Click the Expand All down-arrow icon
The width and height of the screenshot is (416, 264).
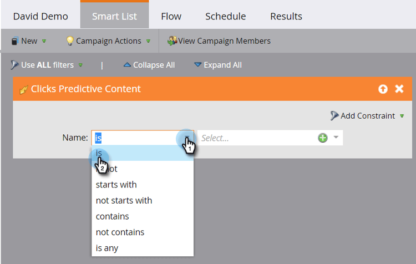point(198,65)
